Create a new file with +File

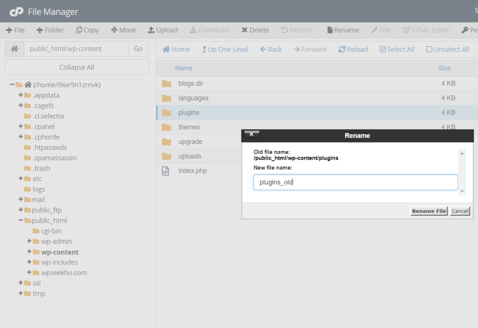15,30
